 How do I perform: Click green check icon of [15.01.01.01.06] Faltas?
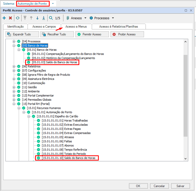(38, 141)
